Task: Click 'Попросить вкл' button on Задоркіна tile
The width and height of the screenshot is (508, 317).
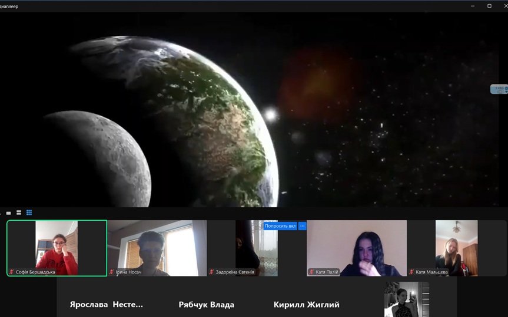Action: tap(280, 226)
